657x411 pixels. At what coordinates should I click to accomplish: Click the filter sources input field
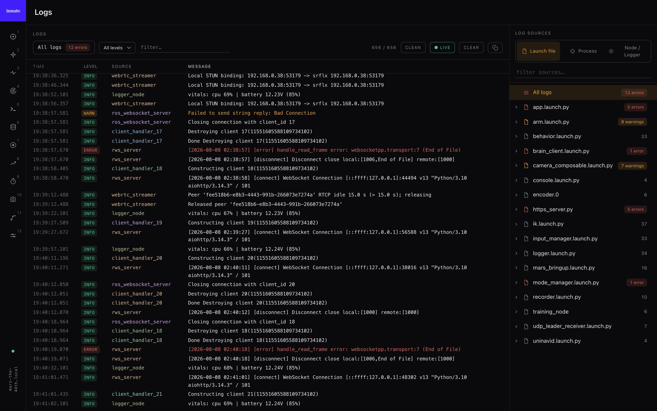[583, 72]
